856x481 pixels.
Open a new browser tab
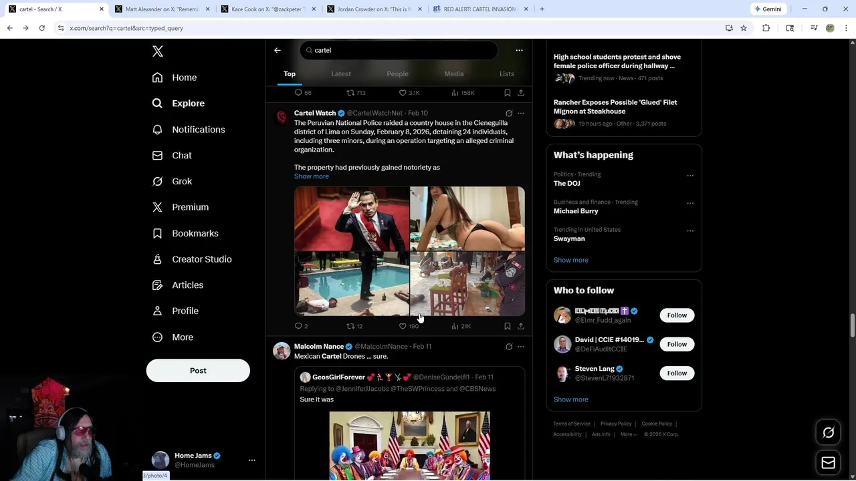542,9
